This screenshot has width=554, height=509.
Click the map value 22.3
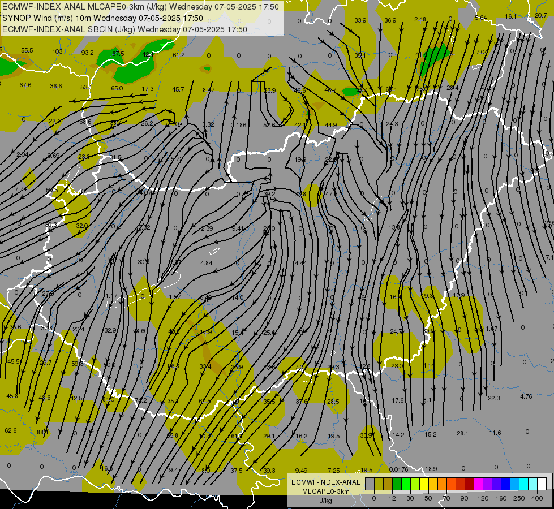coord(494,398)
